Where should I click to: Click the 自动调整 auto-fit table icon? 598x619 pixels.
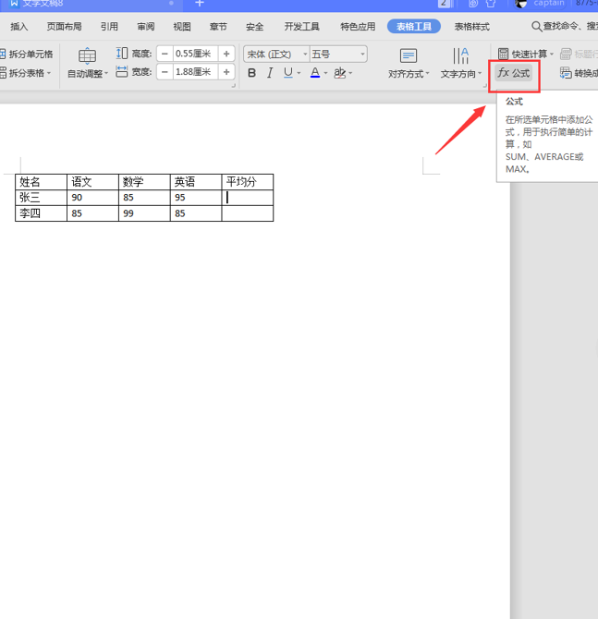[x=87, y=56]
